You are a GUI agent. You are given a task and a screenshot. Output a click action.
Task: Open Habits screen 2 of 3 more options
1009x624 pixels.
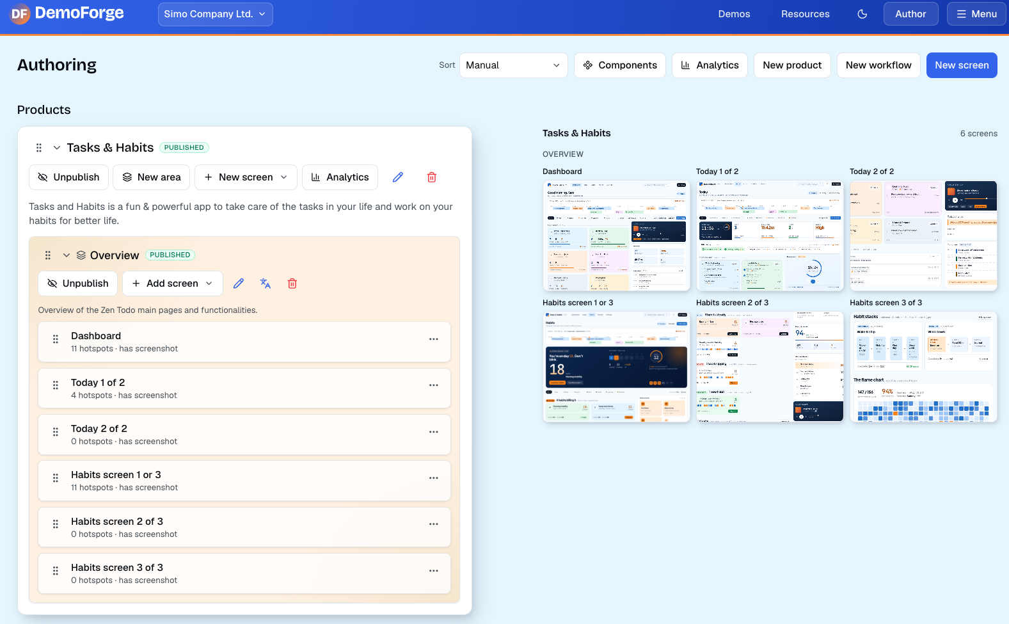pos(434,524)
